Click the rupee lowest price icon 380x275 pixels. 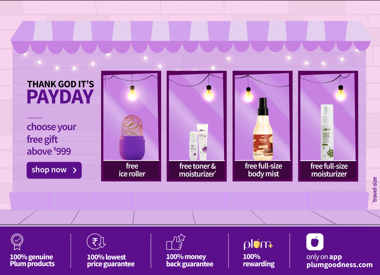click(96, 241)
